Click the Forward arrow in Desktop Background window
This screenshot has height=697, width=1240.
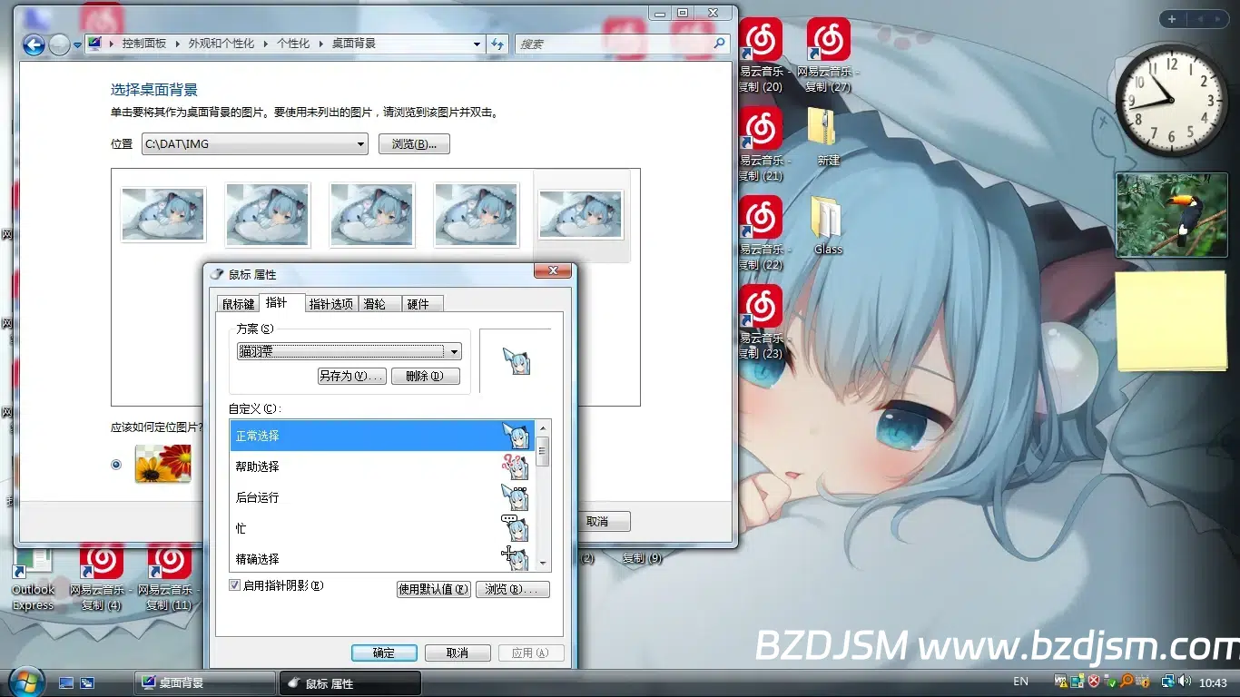pyautogui.click(x=59, y=44)
